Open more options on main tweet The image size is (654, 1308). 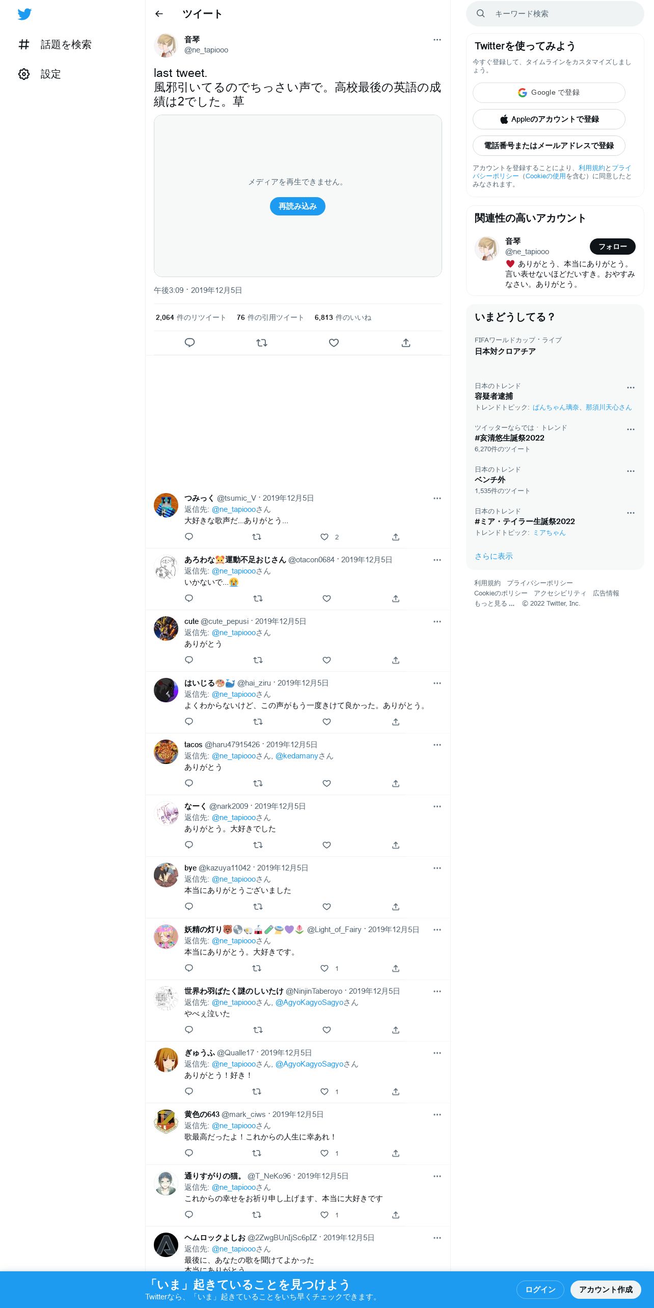[437, 40]
